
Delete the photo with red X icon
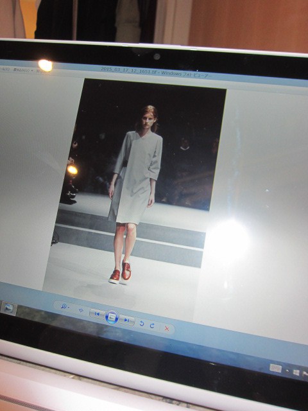167,328
